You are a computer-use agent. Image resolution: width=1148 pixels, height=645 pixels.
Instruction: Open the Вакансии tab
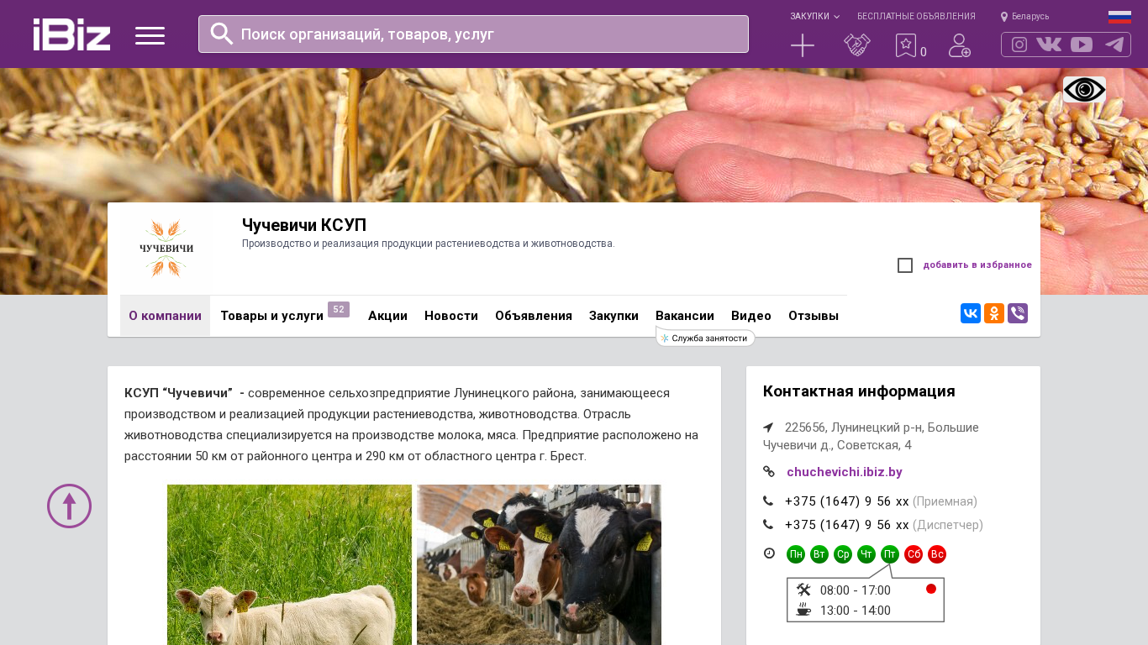click(685, 316)
